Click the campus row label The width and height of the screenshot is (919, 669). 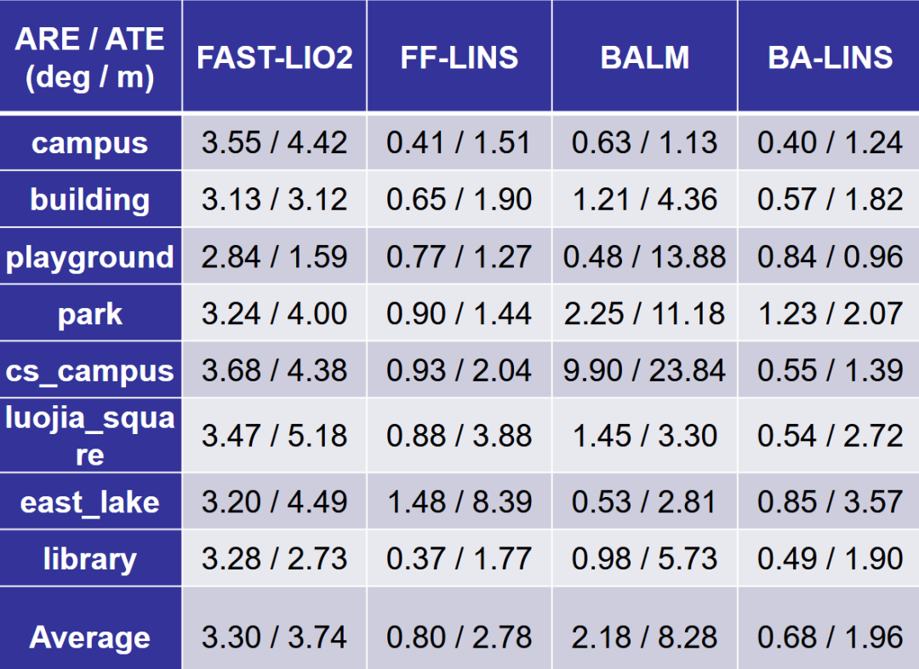89,142
